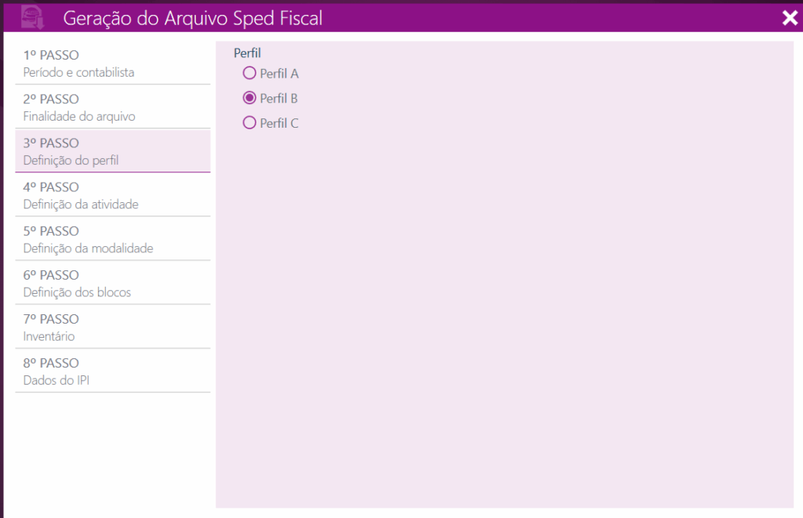The image size is (803, 518).
Task: Close the Geração do Arquivo Sped Fiscal window
Action: coord(789,18)
